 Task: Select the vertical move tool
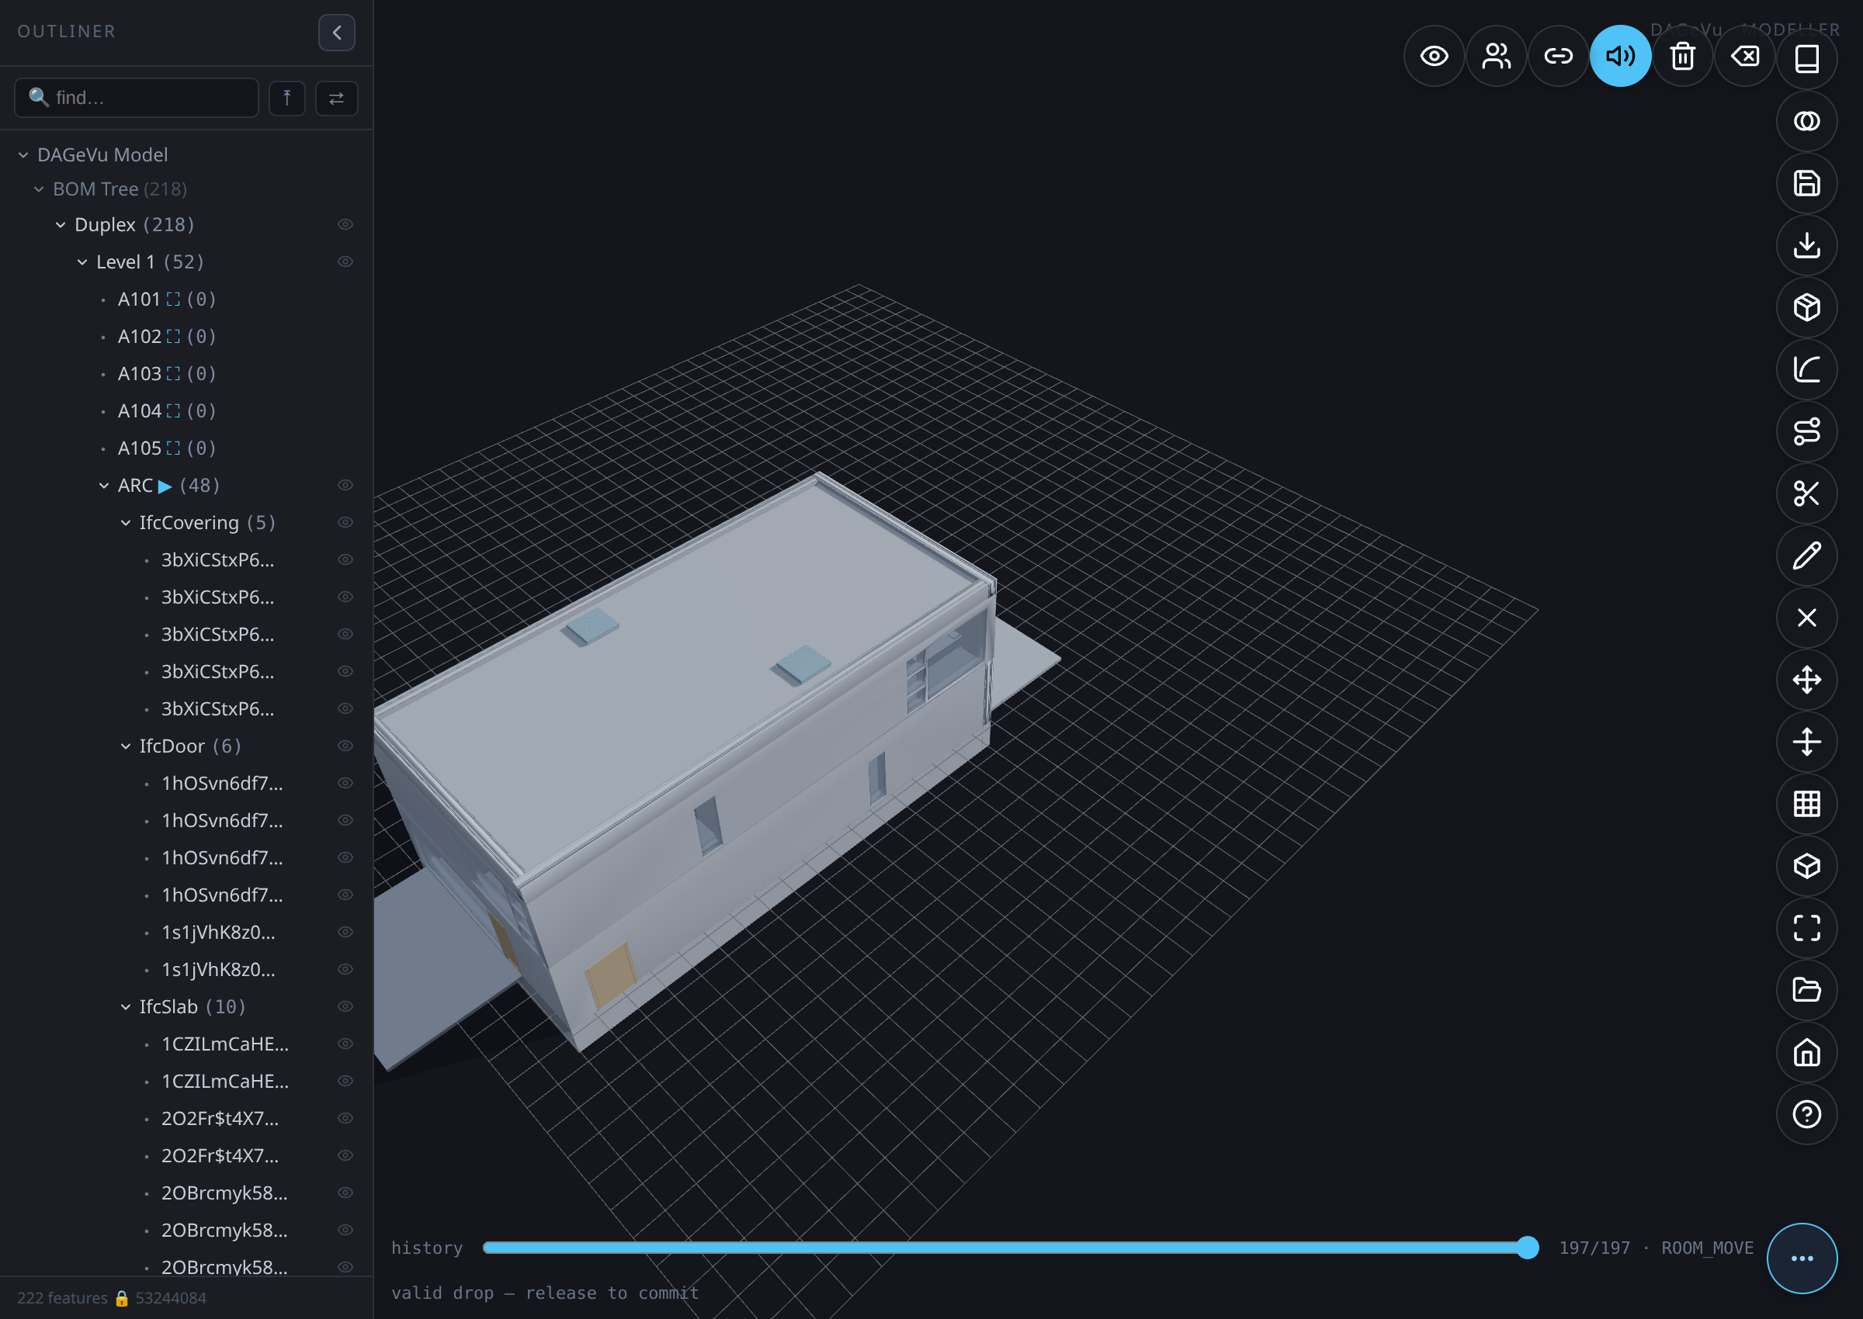(1806, 742)
